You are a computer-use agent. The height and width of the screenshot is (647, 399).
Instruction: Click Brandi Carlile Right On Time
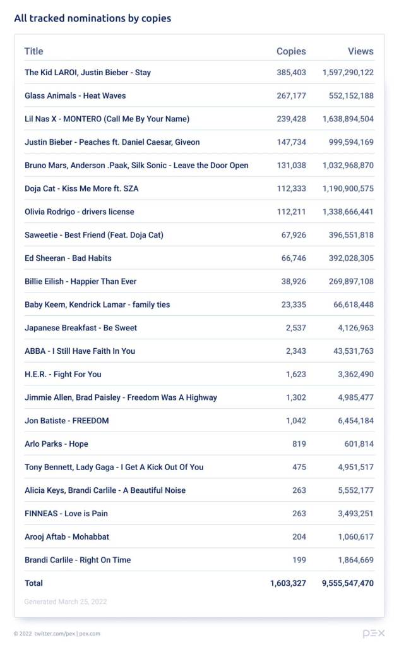[x=78, y=560]
